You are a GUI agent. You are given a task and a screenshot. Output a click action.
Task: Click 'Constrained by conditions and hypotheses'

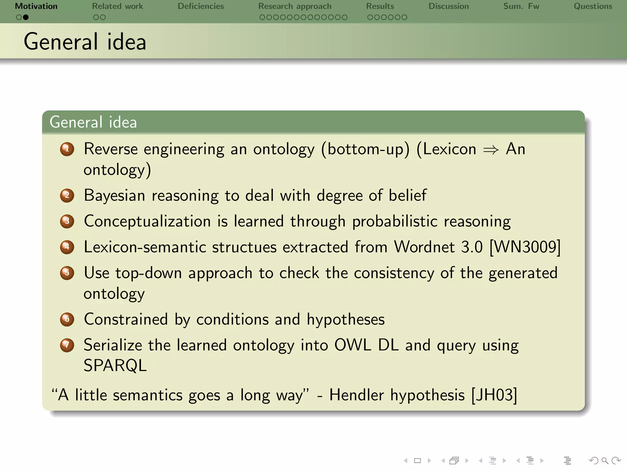pyautogui.click(x=234, y=319)
